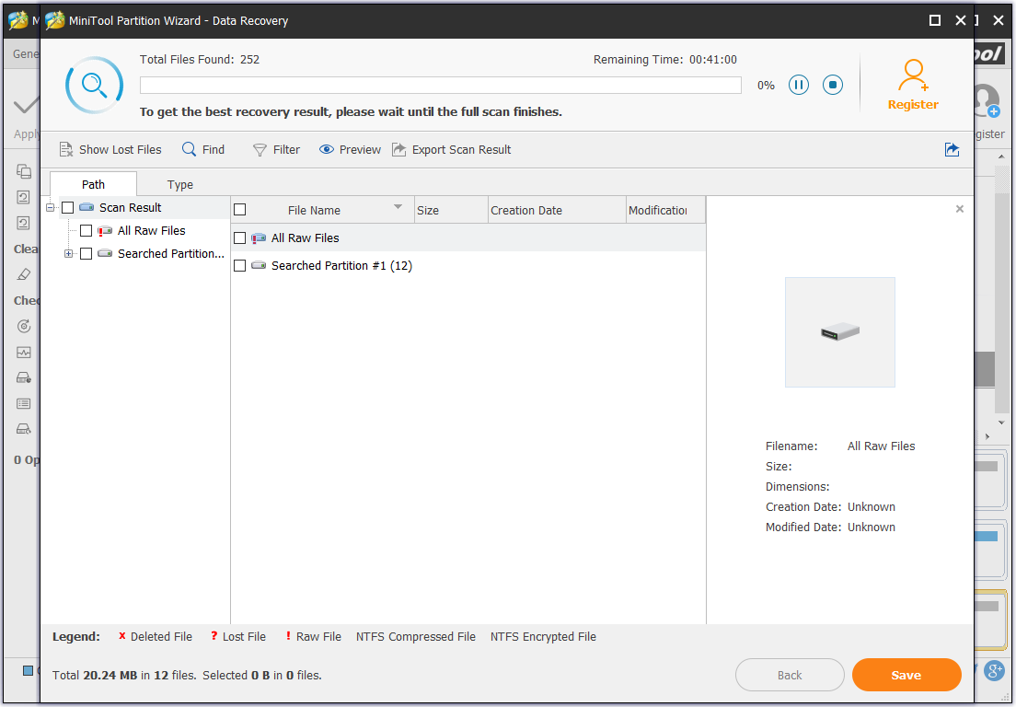This screenshot has width=1016, height=707.
Task: Click Searched Partition tree drive icon
Action: pos(104,253)
